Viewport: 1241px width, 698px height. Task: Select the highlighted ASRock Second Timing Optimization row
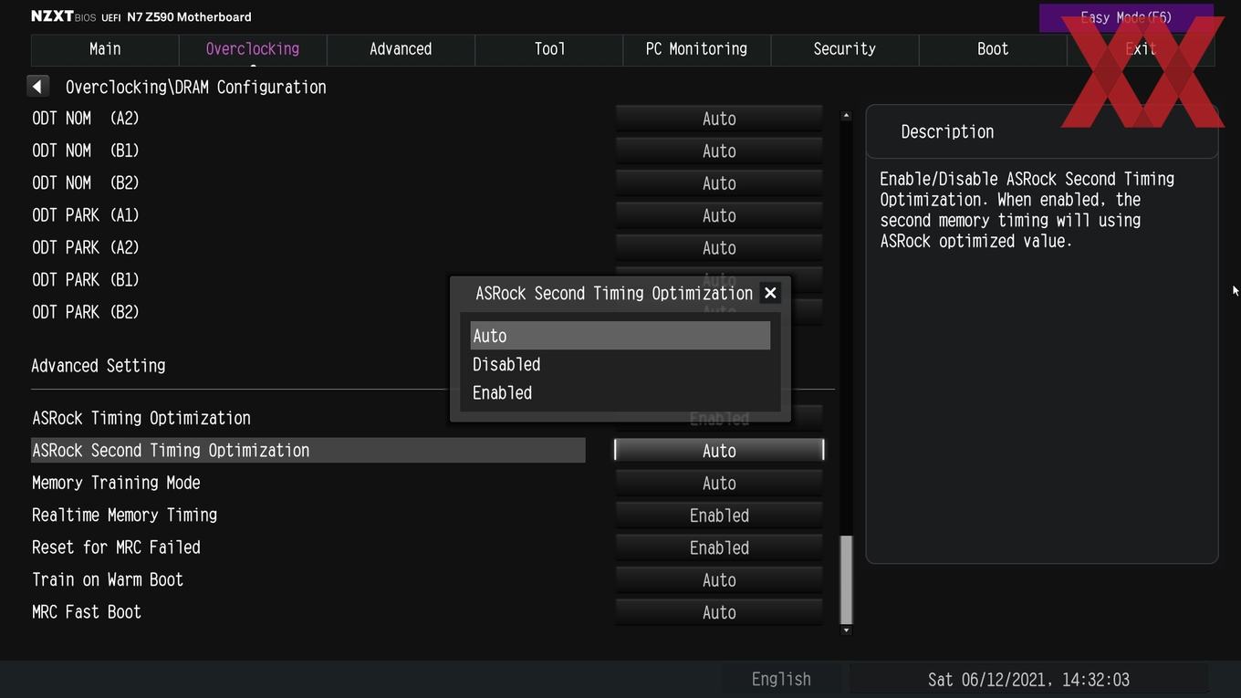point(308,450)
